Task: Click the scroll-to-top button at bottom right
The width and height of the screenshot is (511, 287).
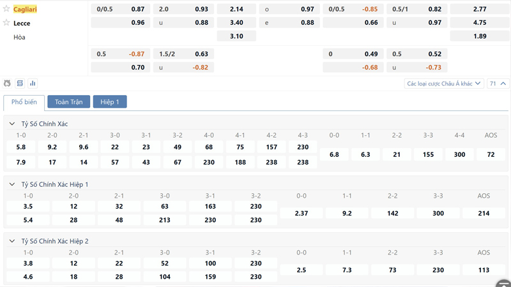Action: tap(503, 283)
